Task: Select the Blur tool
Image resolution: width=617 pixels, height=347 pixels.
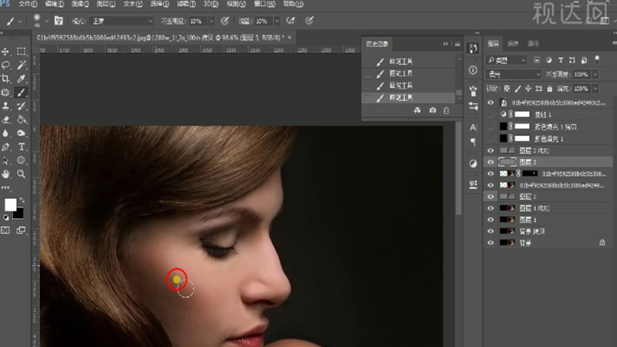Action: pyautogui.click(x=5, y=133)
